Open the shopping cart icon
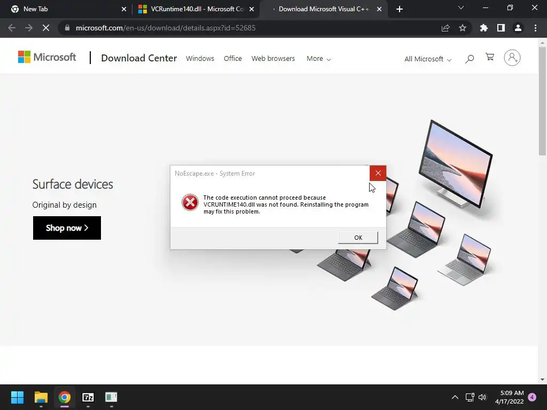Image resolution: width=547 pixels, height=410 pixels. pos(490,57)
